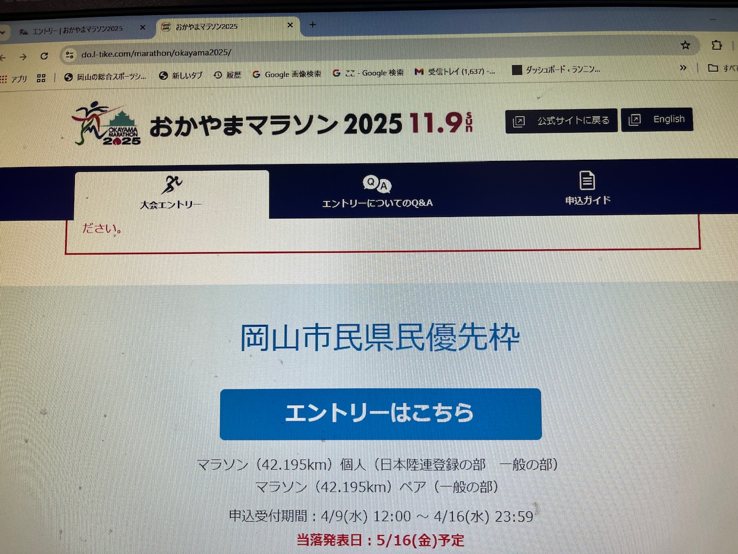
Task: Open the 申込ガイド section
Action: (588, 188)
